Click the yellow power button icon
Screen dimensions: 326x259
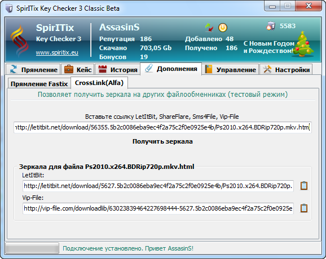(x=223, y=28)
